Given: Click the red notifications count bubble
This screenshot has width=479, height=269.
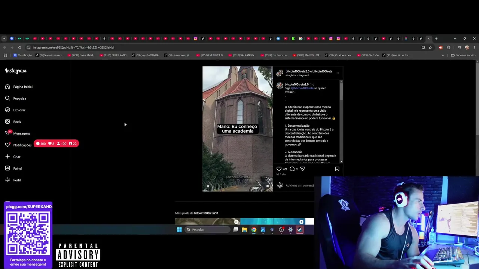Looking at the screenshot, I should [x=56, y=143].
